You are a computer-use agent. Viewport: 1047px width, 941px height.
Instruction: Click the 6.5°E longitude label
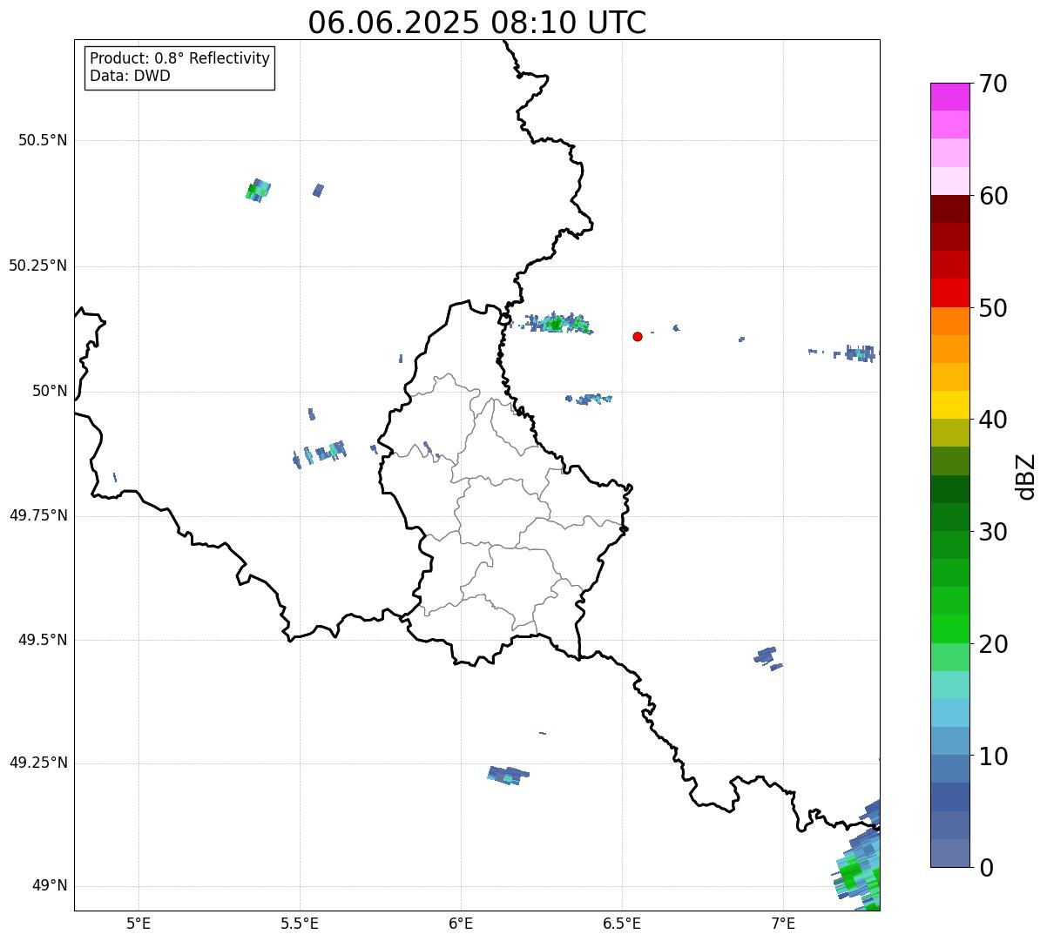coord(622,923)
